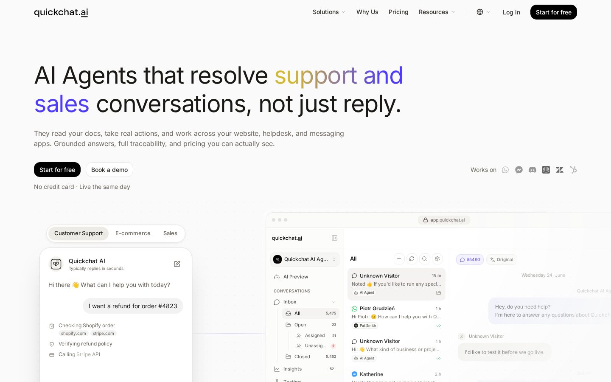
Task: Click the search icon in conversation list toolbar
Action: [x=424, y=259]
